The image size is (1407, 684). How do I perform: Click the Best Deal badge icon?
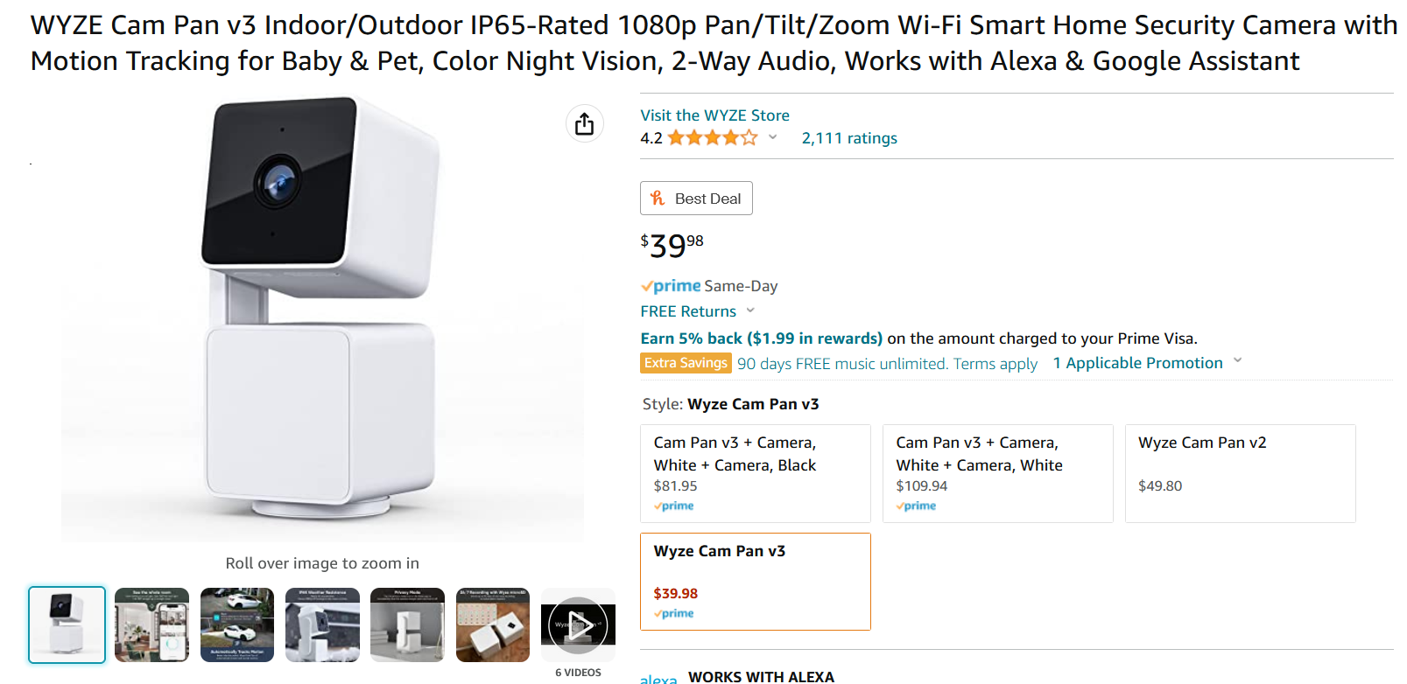click(658, 199)
